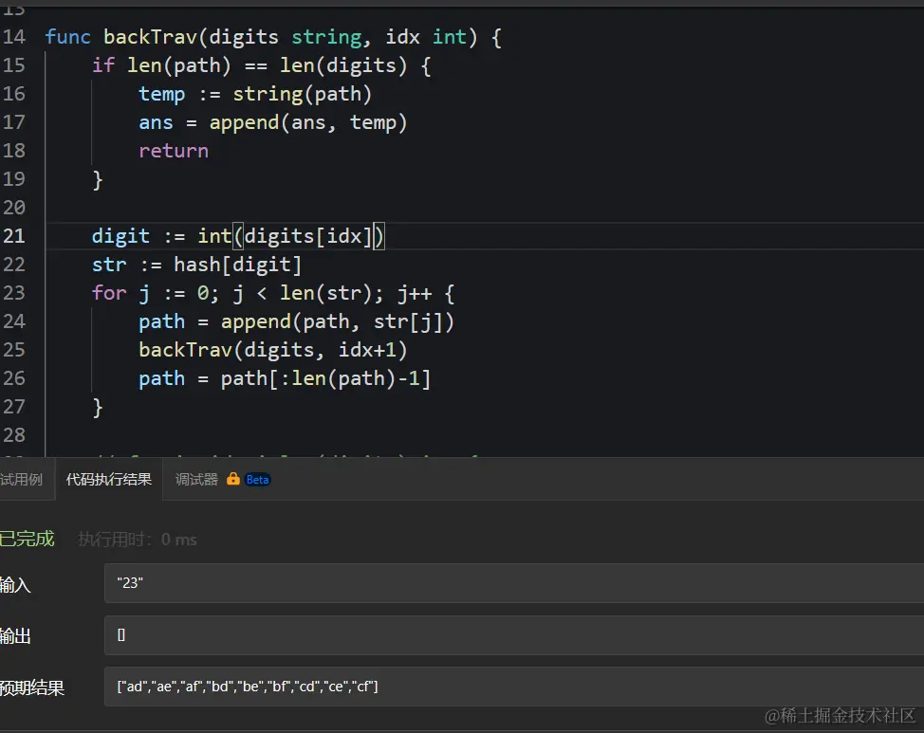This screenshot has width=924, height=733.
Task: Click line number 23 in gutter
Action: [x=14, y=293]
